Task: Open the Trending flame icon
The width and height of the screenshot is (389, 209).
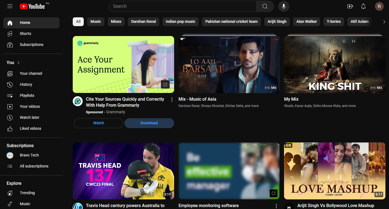Action: coord(10,193)
